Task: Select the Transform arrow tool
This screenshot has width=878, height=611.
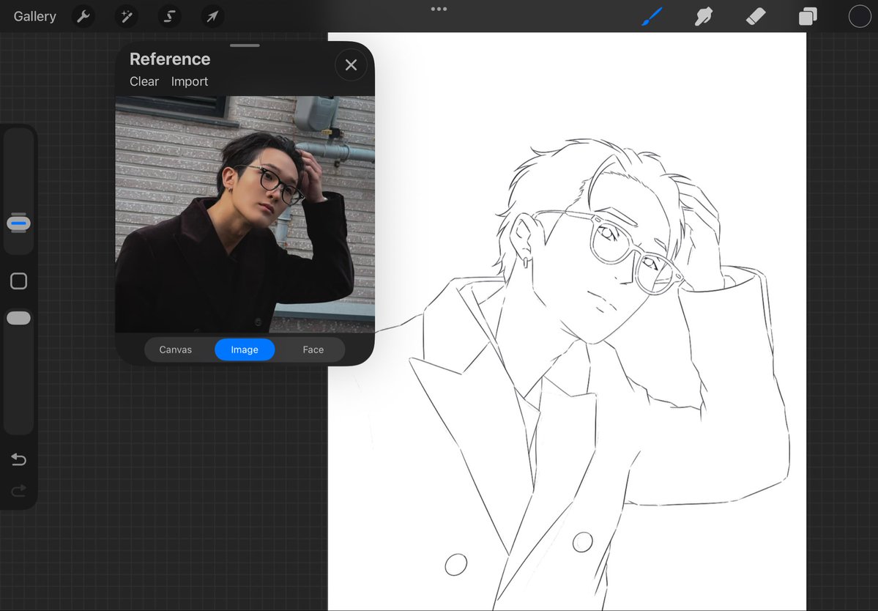Action: pos(212,16)
